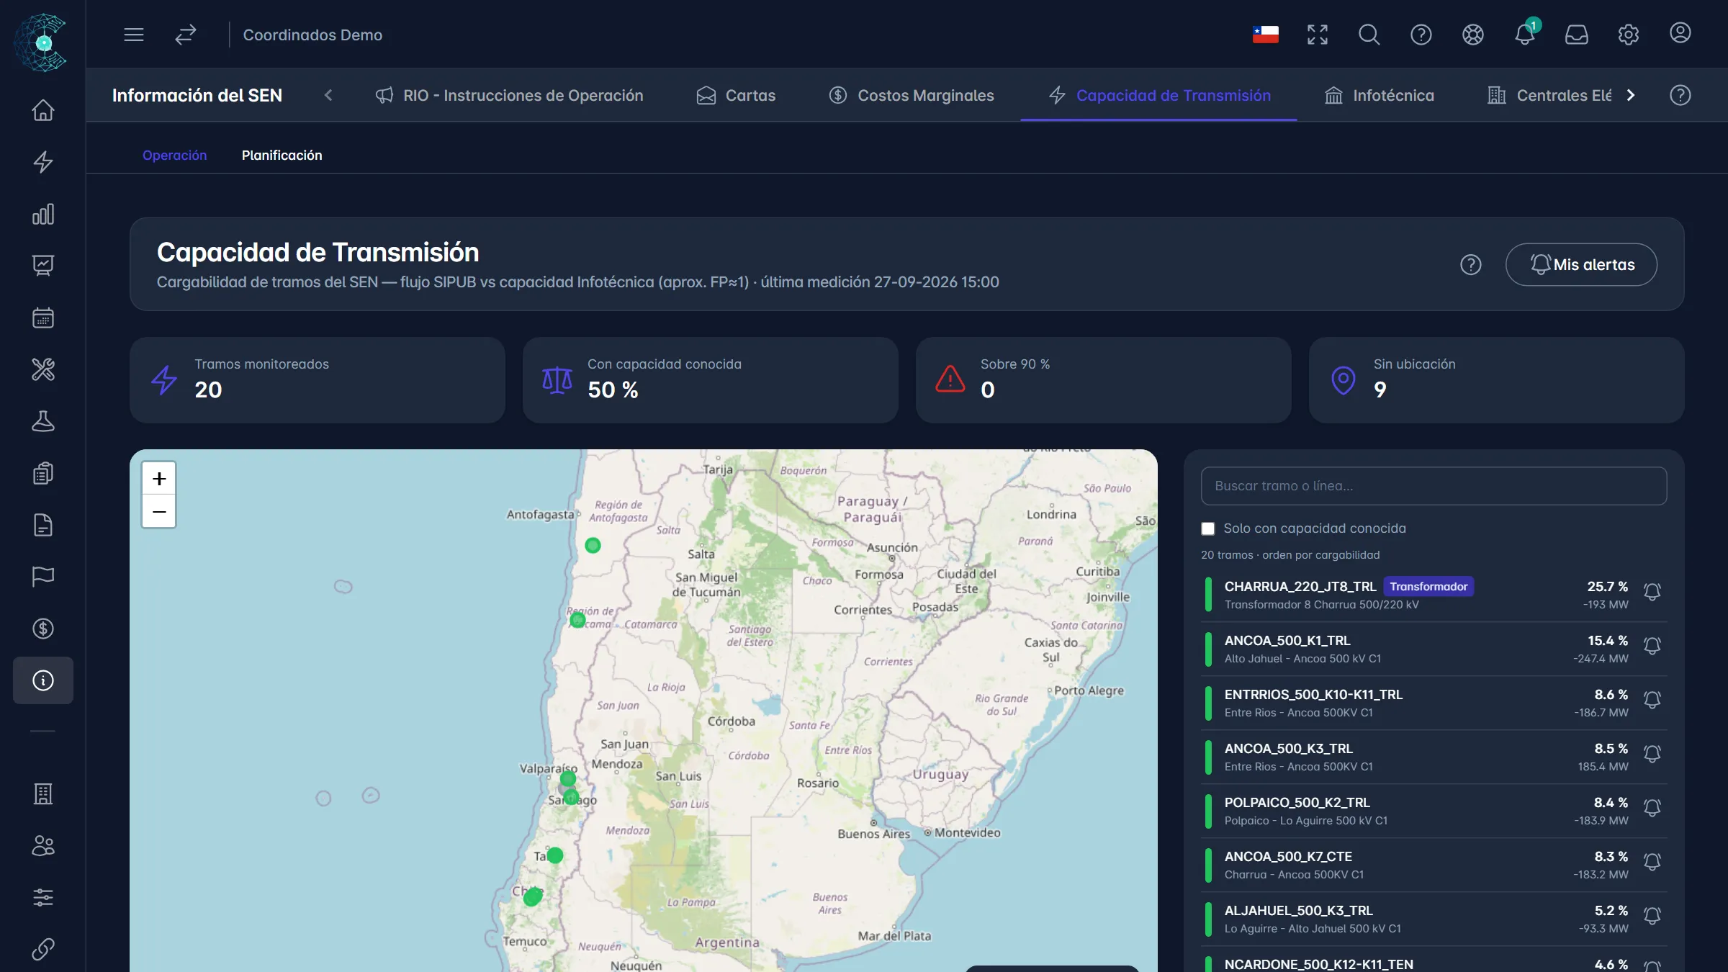
Task: Open RIO - Instrucciones de Operación tab
Action: pyautogui.click(x=509, y=95)
